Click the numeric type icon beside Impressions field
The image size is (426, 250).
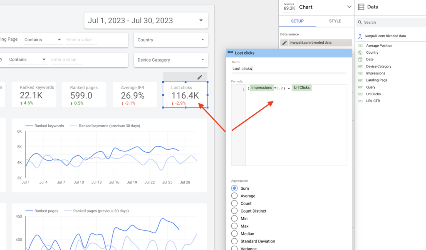(360, 73)
